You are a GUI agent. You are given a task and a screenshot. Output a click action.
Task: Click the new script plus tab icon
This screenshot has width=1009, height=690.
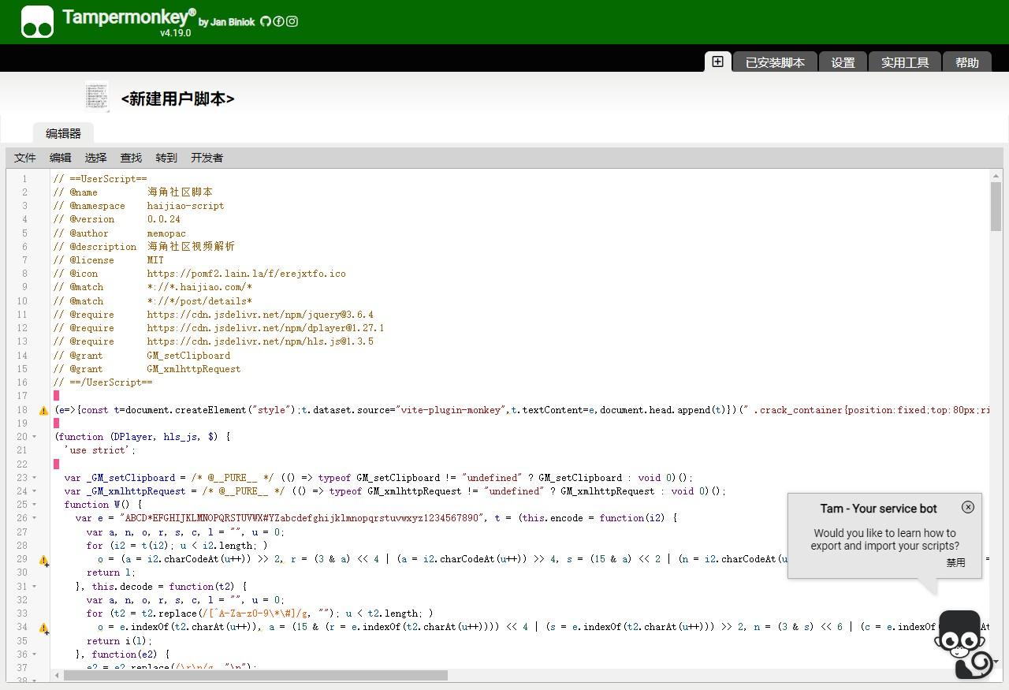coord(717,62)
